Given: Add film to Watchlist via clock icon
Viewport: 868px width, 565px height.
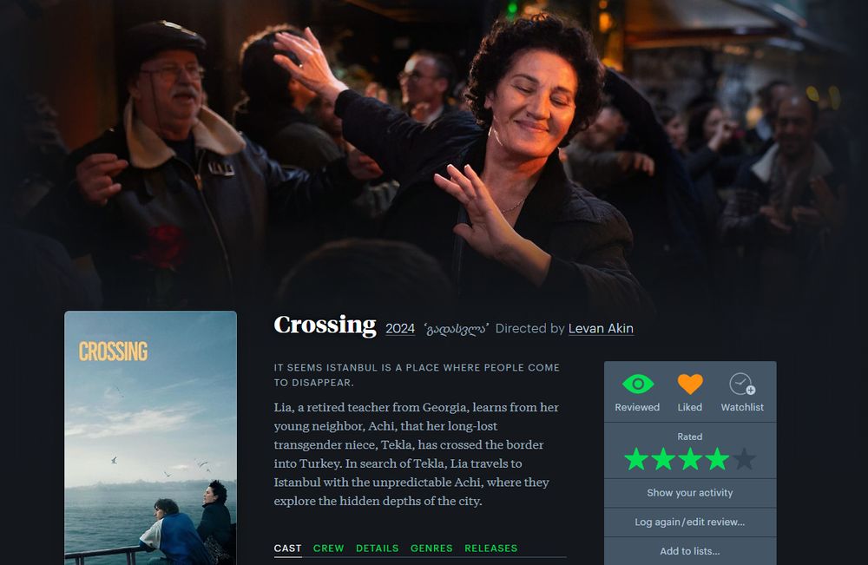Looking at the screenshot, I should pyautogui.click(x=742, y=384).
